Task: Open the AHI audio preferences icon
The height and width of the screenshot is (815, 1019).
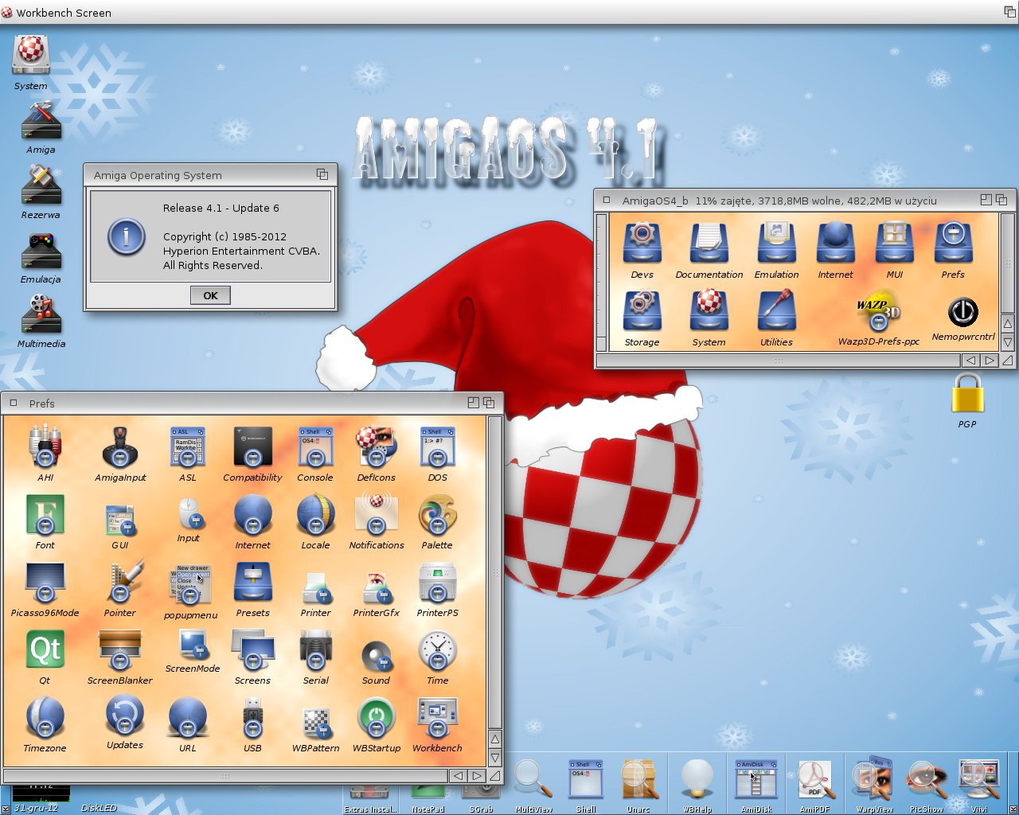Action: pyautogui.click(x=45, y=446)
